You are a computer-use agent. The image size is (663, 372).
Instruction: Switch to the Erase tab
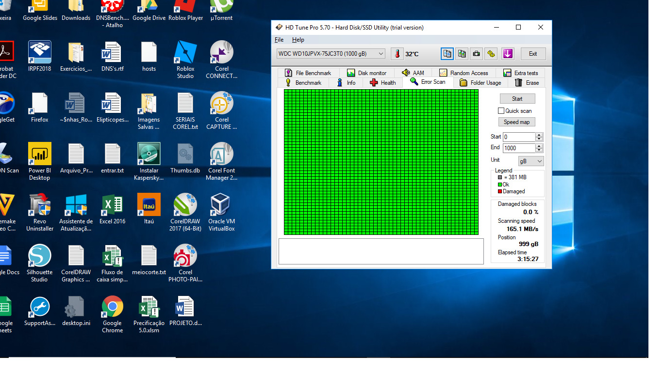tap(527, 82)
